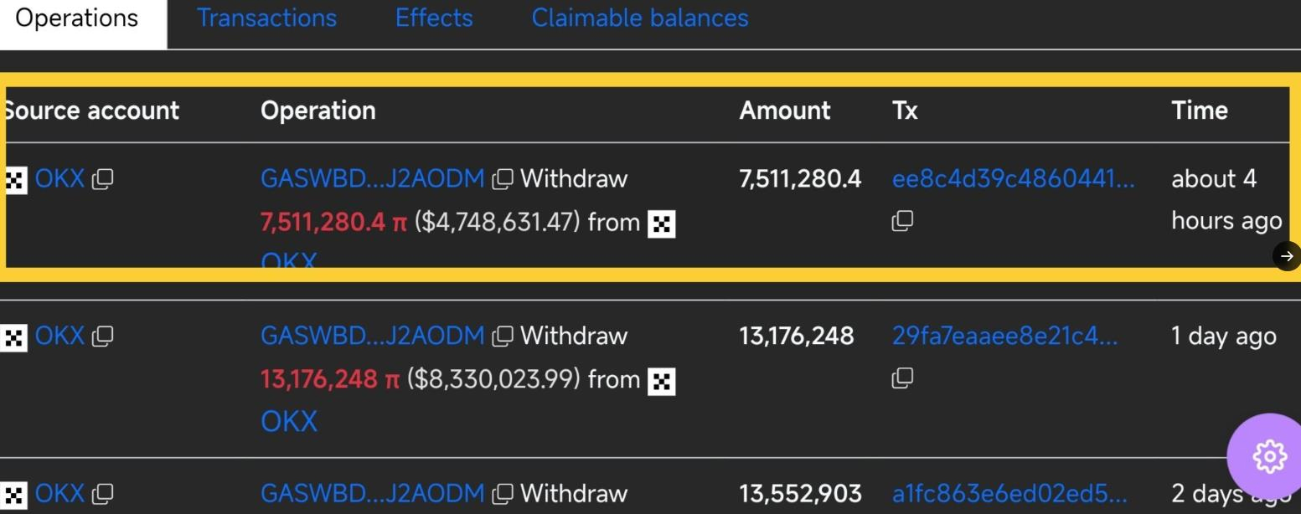Copy the OKX source address in third row

point(102,494)
